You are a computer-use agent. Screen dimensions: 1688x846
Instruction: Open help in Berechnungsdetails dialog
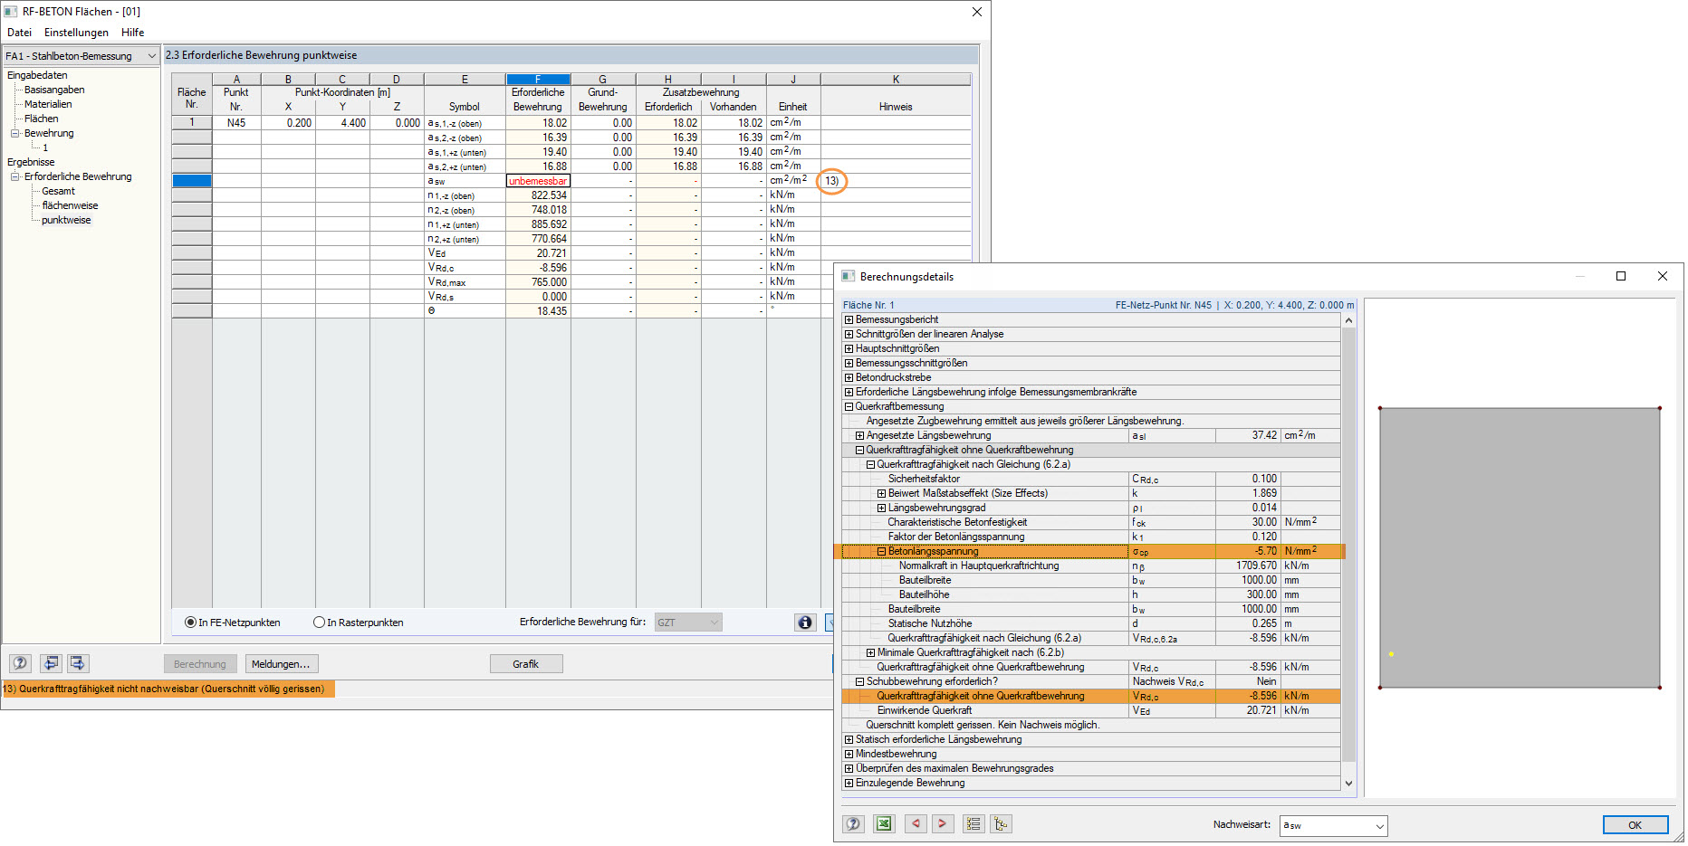[x=853, y=823]
